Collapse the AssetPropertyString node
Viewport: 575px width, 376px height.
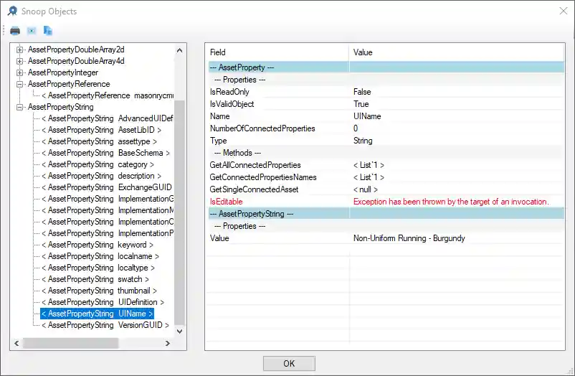[20, 107]
